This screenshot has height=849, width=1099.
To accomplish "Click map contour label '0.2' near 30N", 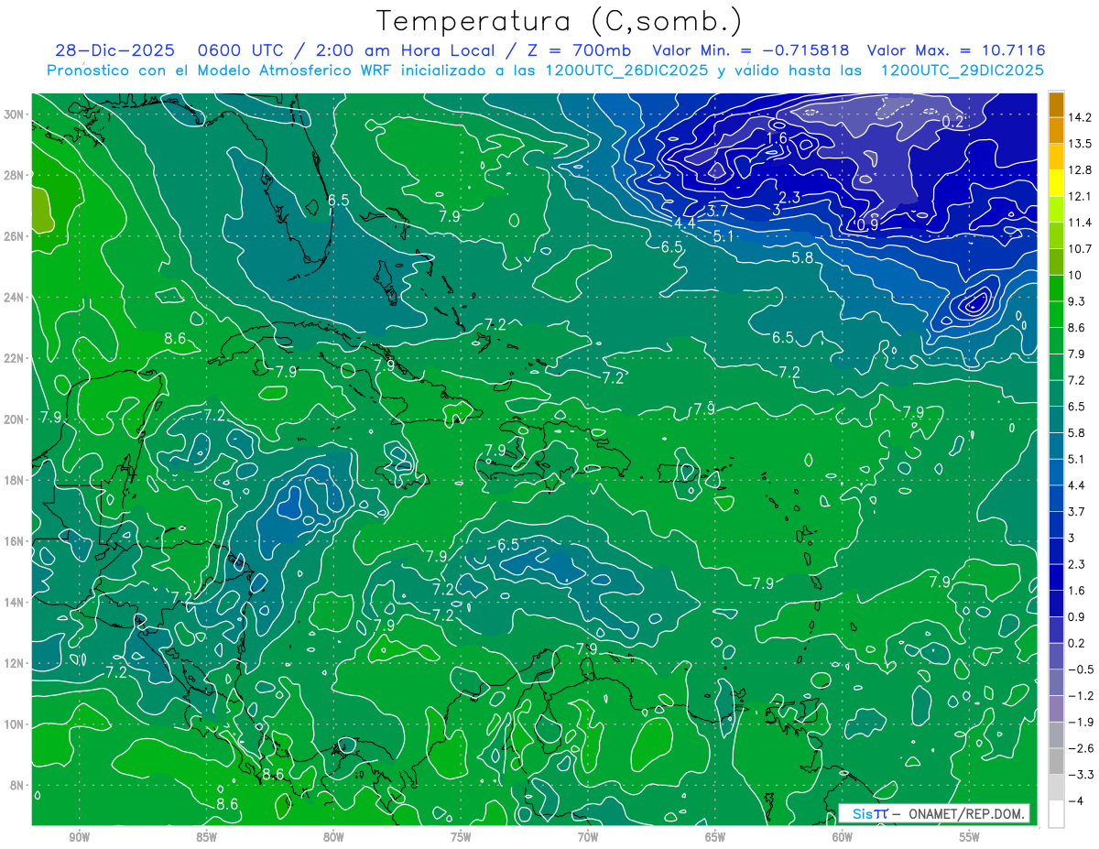I will (x=953, y=122).
